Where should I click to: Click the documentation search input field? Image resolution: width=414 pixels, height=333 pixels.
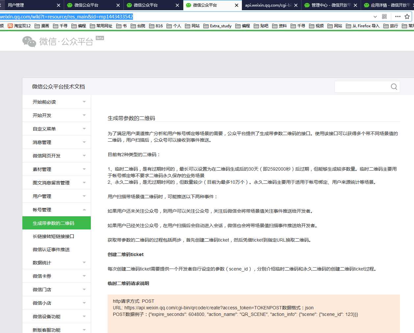(361, 87)
